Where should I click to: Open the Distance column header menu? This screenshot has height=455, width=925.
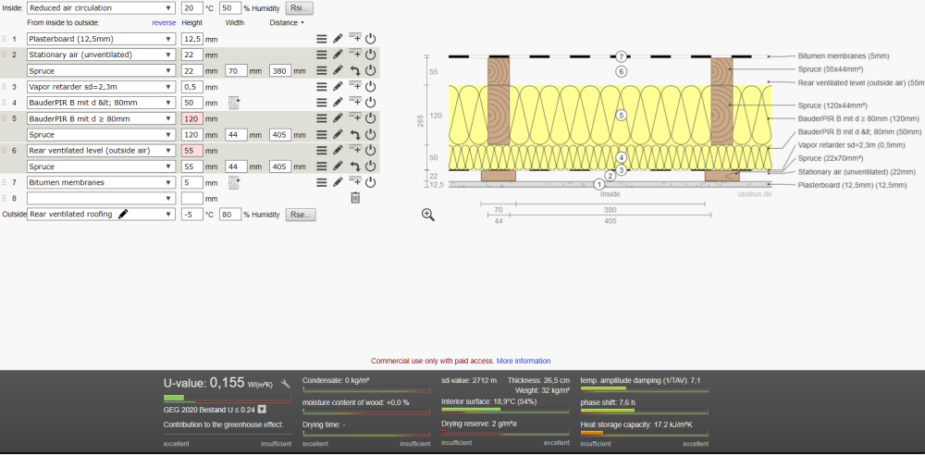pyautogui.click(x=287, y=23)
